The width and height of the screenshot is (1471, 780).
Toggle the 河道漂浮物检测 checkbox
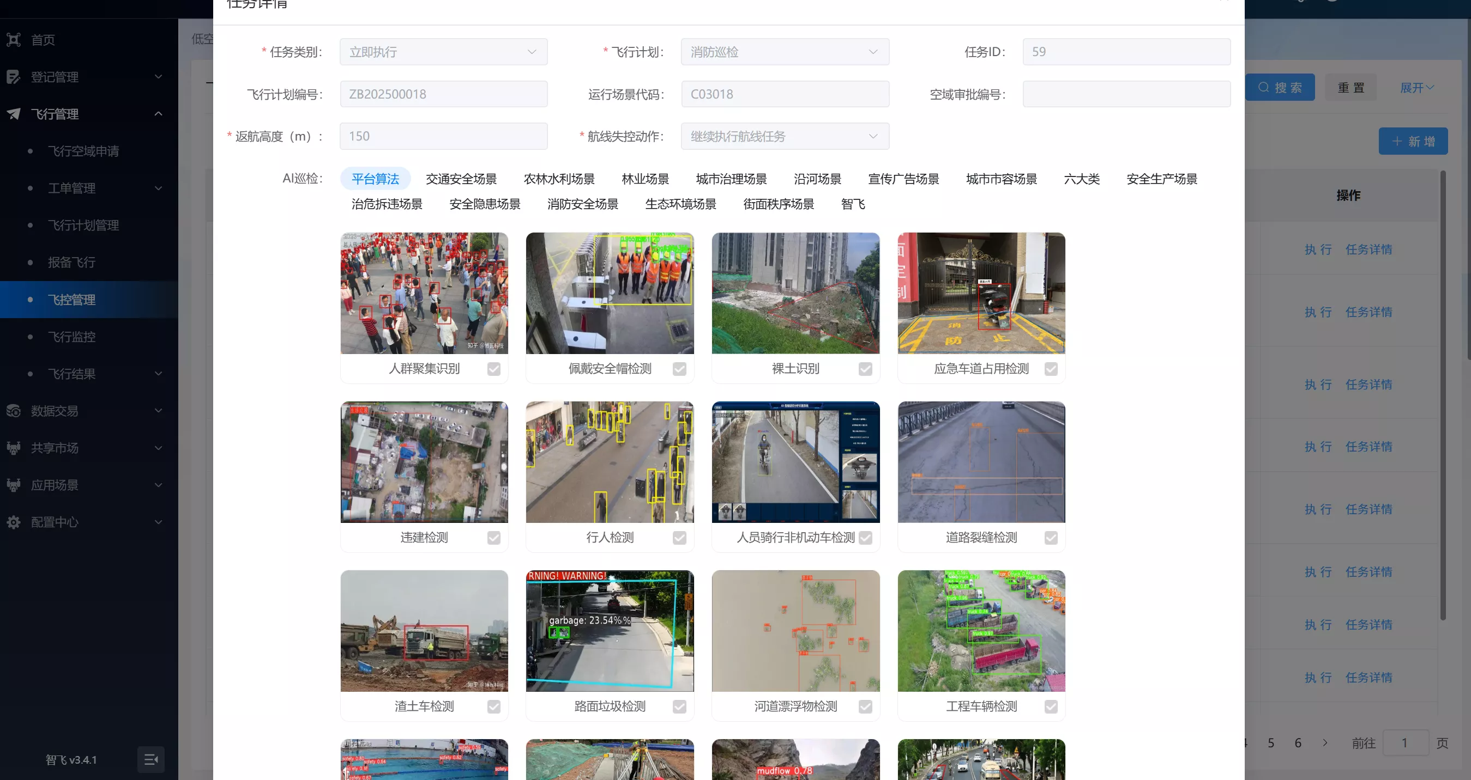click(x=866, y=707)
